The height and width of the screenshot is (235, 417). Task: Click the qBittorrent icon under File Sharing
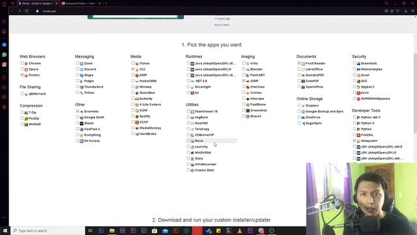pos(26,94)
